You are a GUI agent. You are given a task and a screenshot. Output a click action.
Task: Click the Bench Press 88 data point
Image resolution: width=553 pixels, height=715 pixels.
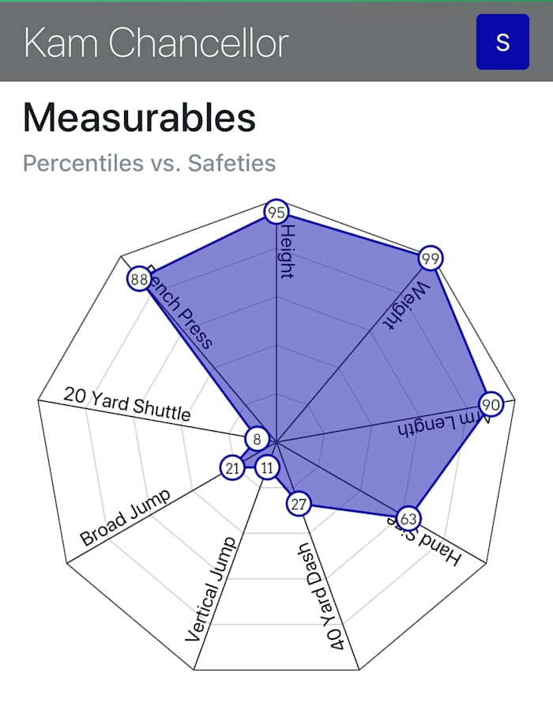click(140, 279)
